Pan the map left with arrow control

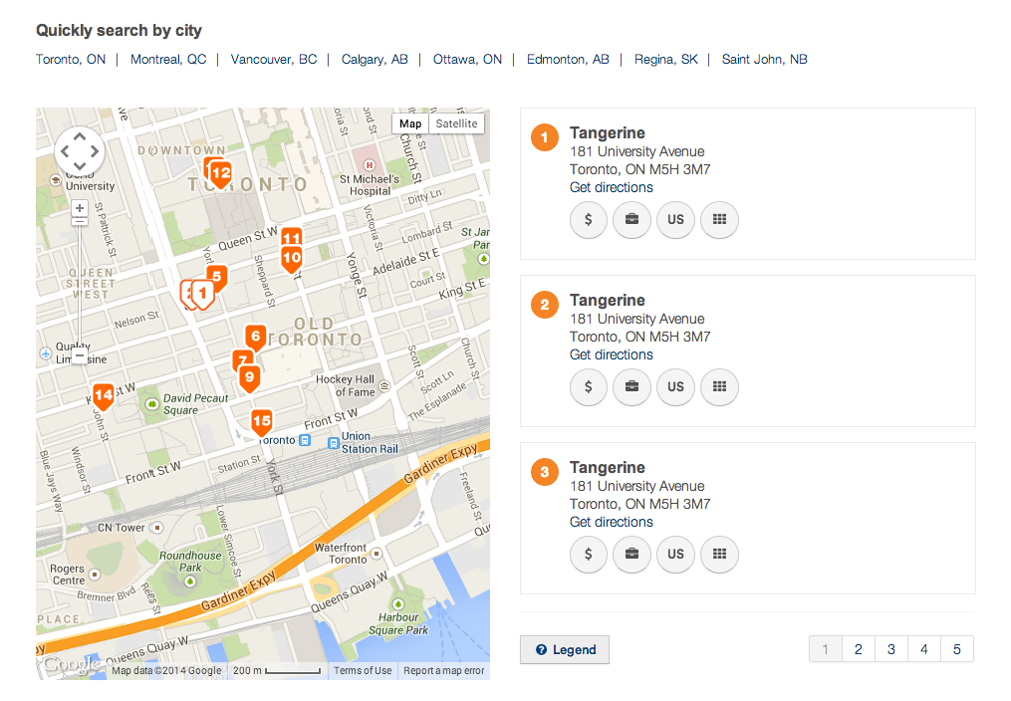[x=65, y=151]
